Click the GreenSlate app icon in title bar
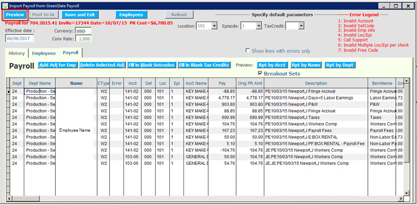Image resolution: width=417 pixels, height=205 pixels. (5, 5)
